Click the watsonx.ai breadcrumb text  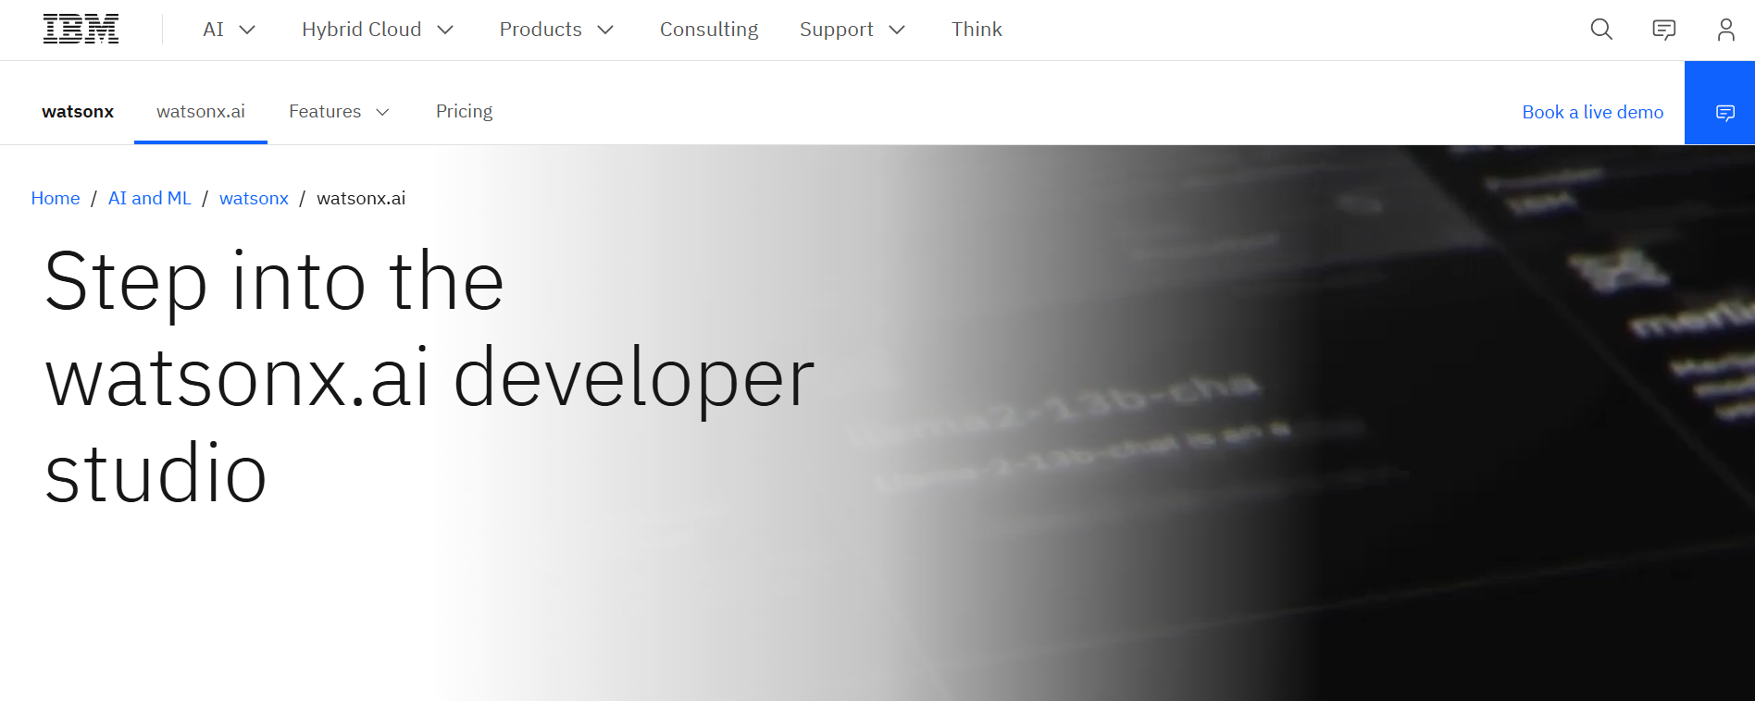tap(361, 198)
